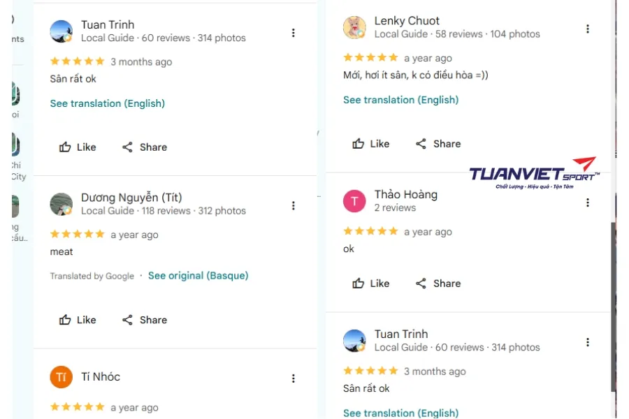
Task: Open Tí Nhóc's orange avatar
Action: [61, 377]
